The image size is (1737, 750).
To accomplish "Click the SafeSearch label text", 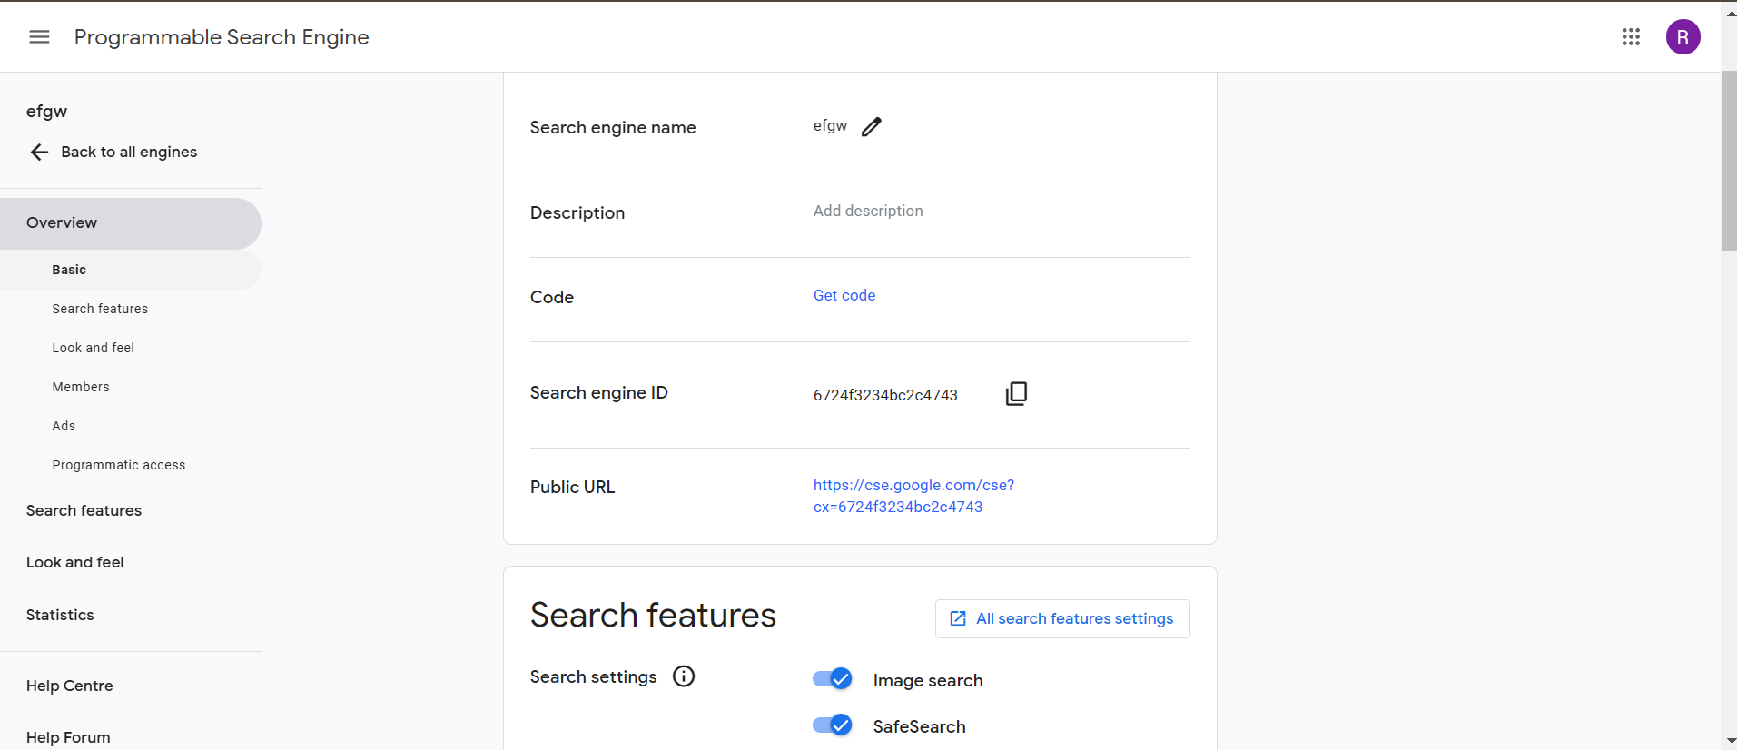I will 919,727.
